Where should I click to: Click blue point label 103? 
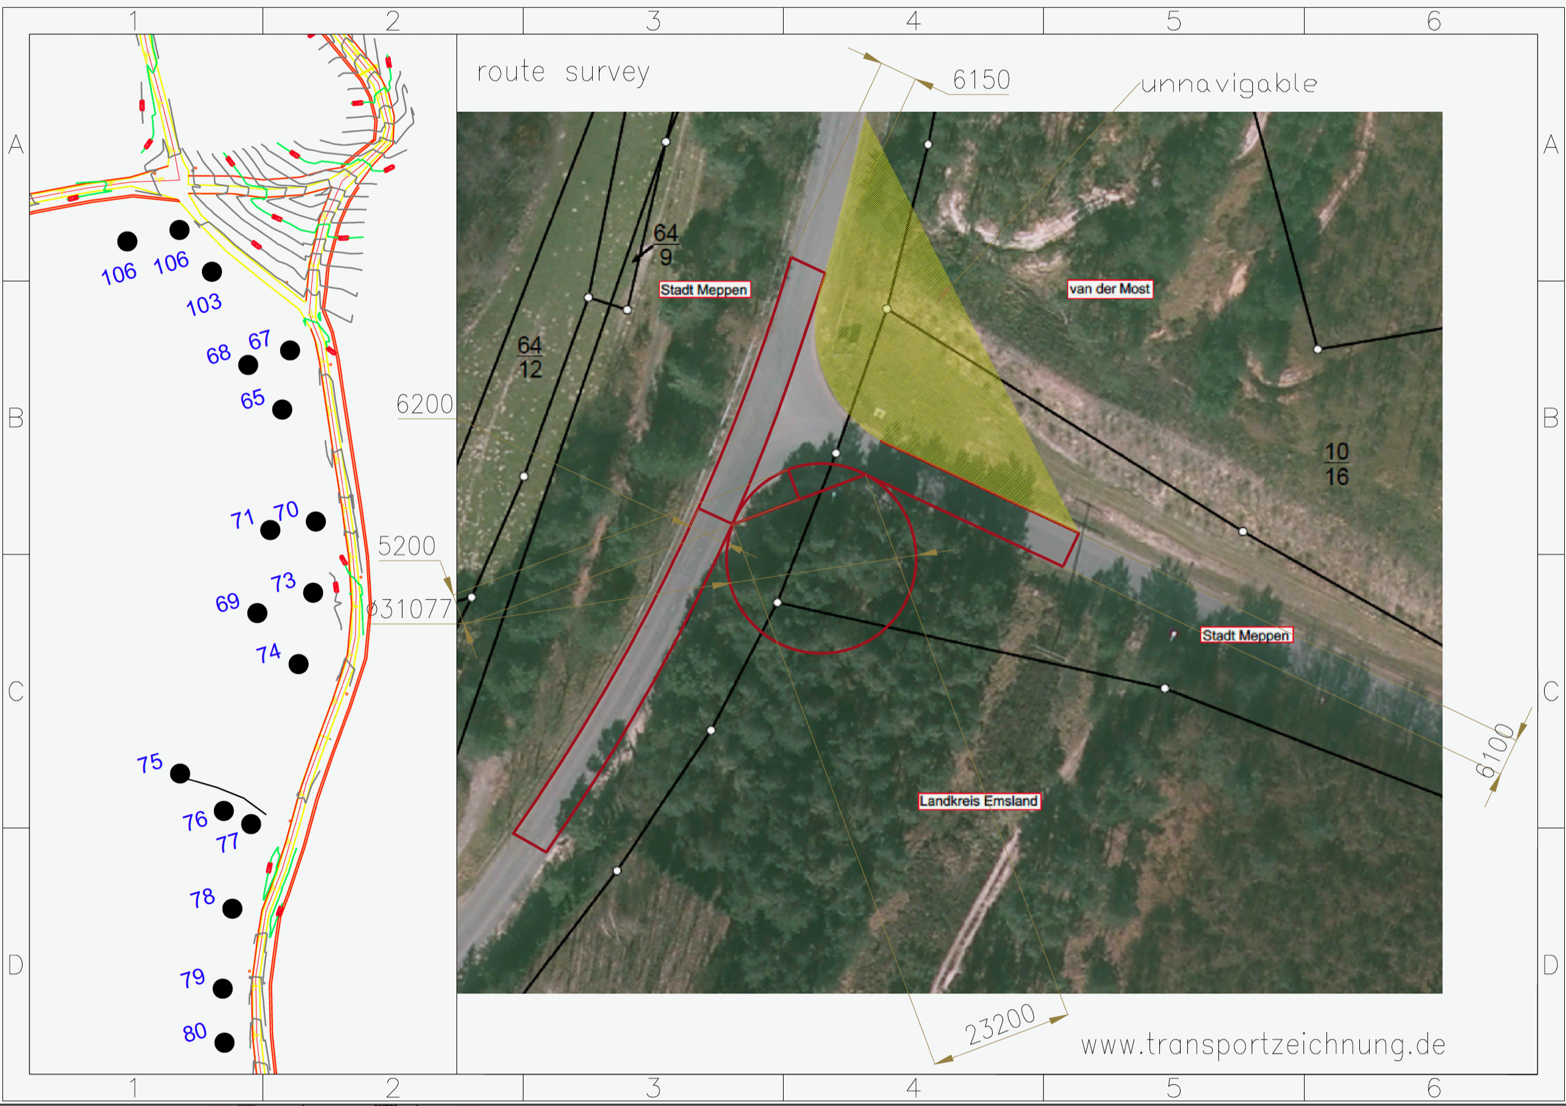pos(204,304)
